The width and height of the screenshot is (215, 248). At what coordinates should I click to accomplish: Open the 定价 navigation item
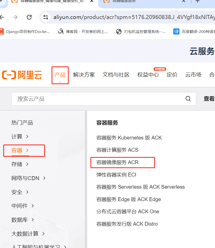pos(172,75)
